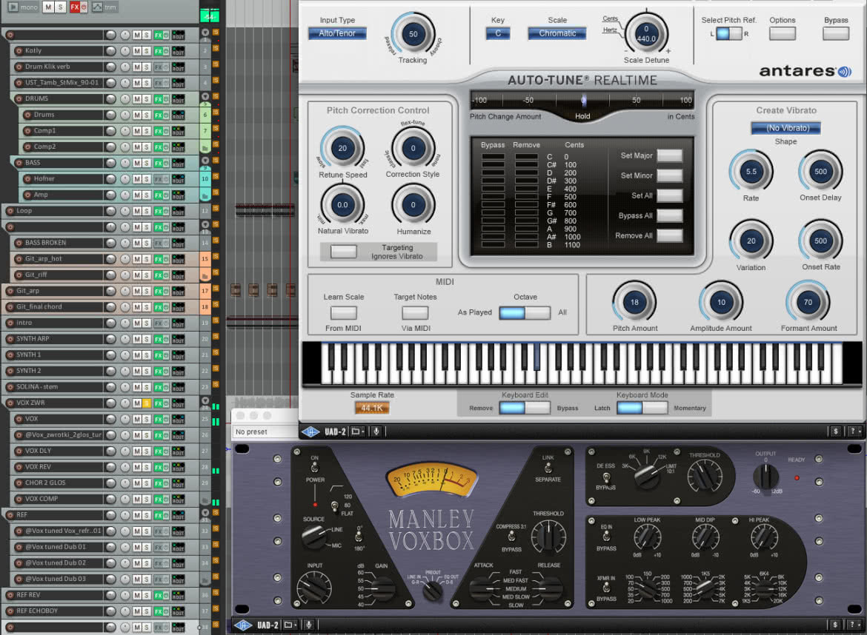Toggle the Voxbox COMPRESS 3:1 bypass switch

[511, 536]
